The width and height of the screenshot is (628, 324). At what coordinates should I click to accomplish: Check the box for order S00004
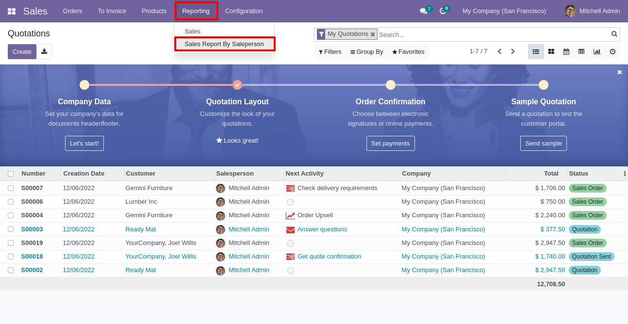11,215
